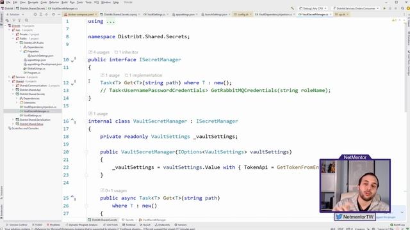The image size is (410, 230).
Task: Open the Version Control tool window
Action: click(x=17, y=225)
